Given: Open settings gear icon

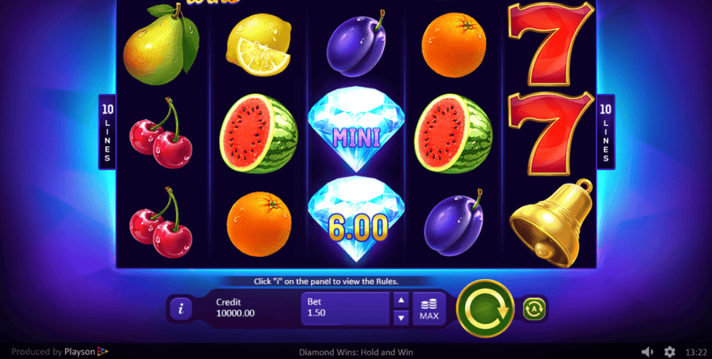Looking at the screenshot, I should click(669, 352).
